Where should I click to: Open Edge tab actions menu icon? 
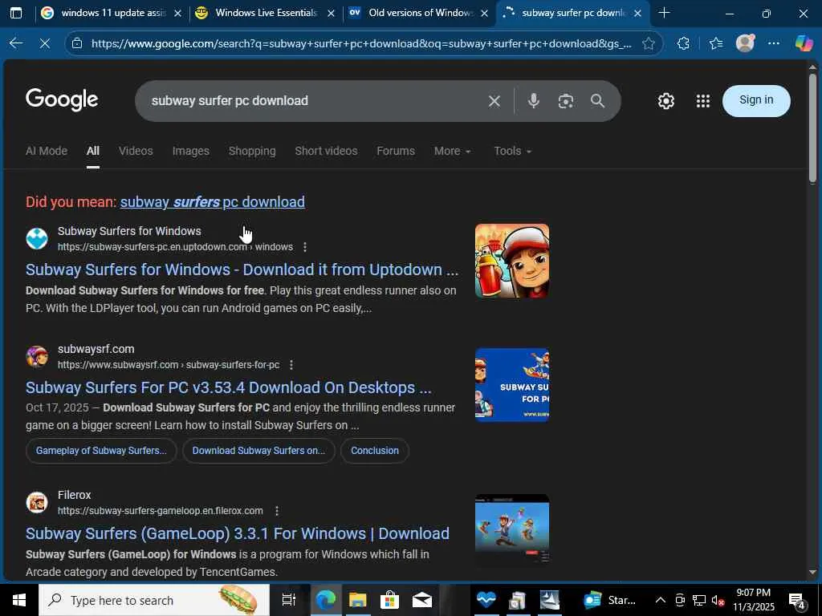16,13
